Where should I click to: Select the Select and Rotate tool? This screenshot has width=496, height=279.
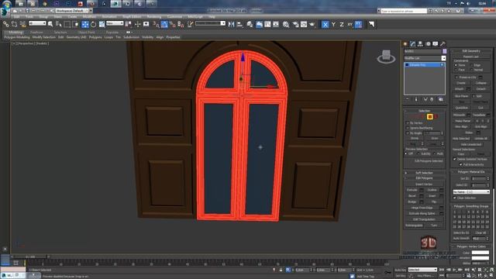tap(93, 24)
